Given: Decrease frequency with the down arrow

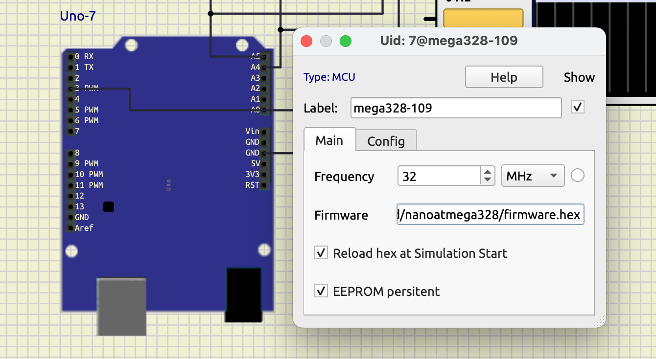Looking at the screenshot, I should click(487, 180).
